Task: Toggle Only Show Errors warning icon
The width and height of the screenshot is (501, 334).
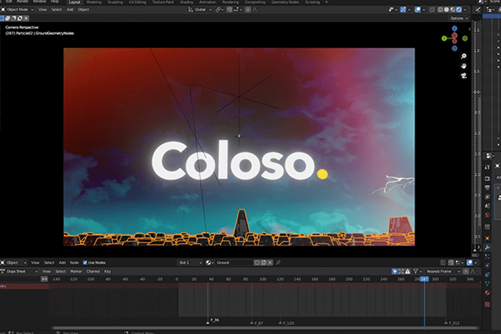Action: [408, 271]
